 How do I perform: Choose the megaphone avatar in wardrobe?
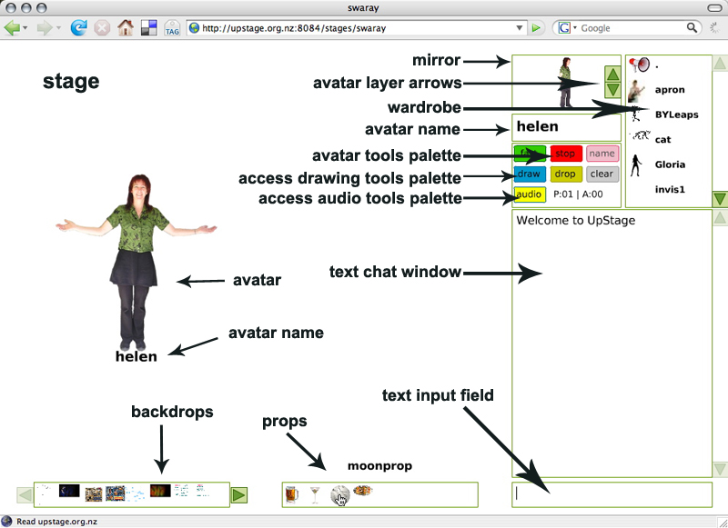(x=640, y=65)
